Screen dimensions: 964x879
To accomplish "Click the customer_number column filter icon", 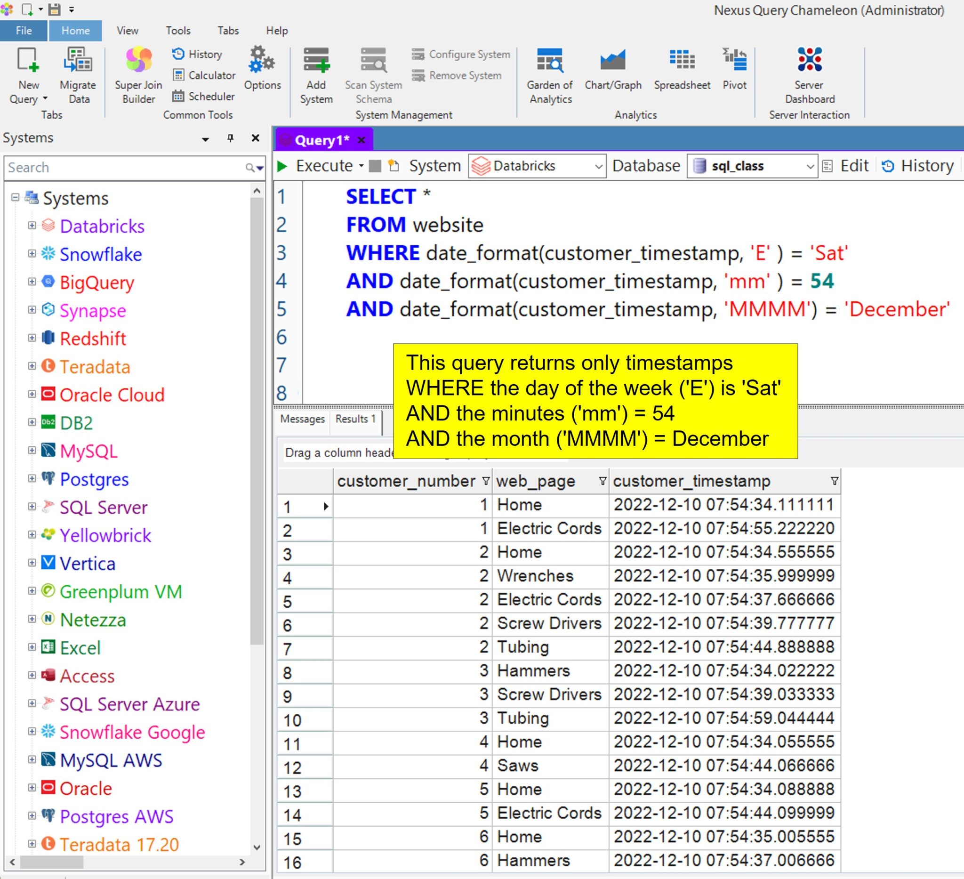I will pos(486,481).
